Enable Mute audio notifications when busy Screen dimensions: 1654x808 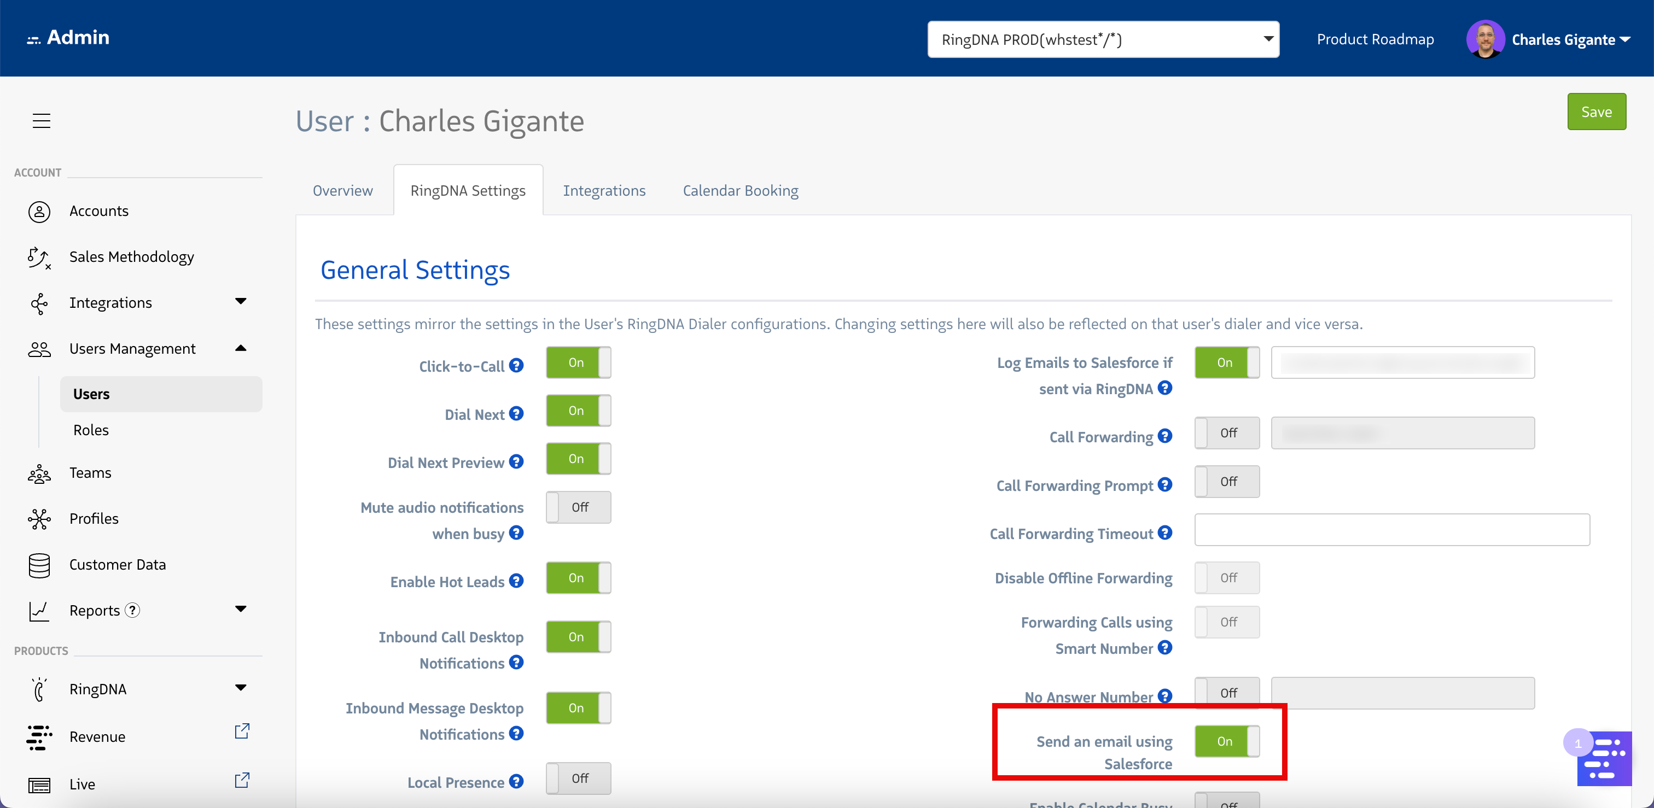578,507
